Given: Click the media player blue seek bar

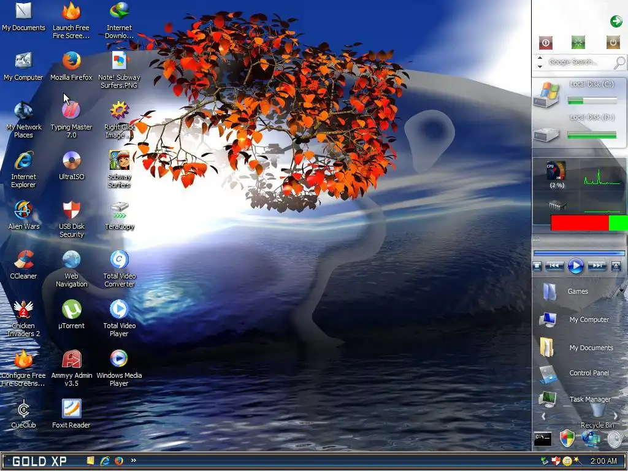Looking at the screenshot, I should pyautogui.click(x=579, y=253).
